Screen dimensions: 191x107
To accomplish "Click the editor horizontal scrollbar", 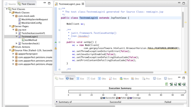I will (x=107, y=72).
